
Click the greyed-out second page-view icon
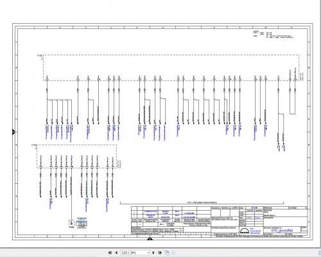tap(173, 253)
